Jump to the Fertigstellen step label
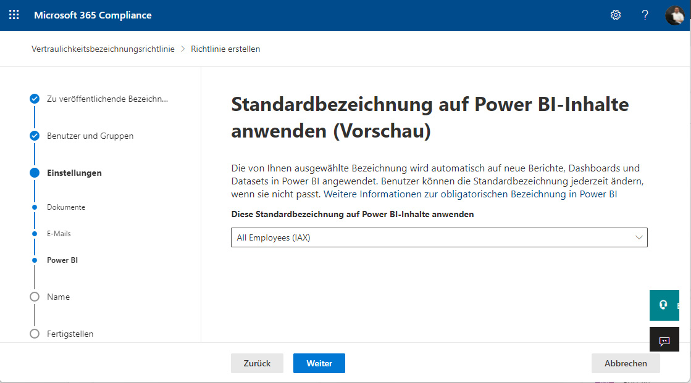 pos(70,334)
